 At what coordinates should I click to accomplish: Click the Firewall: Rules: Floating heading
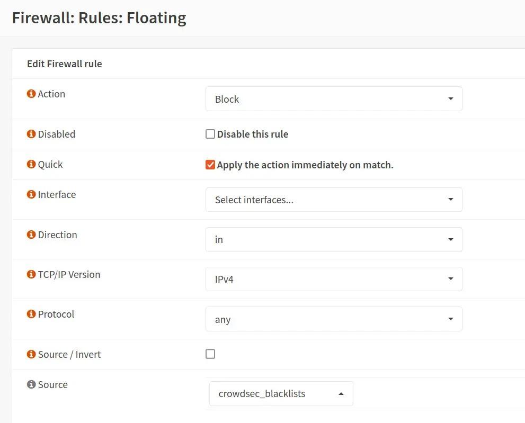(99, 18)
